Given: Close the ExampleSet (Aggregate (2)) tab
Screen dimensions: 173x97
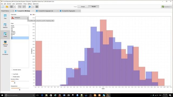Looking at the screenshot, I should tap(57, 11).
